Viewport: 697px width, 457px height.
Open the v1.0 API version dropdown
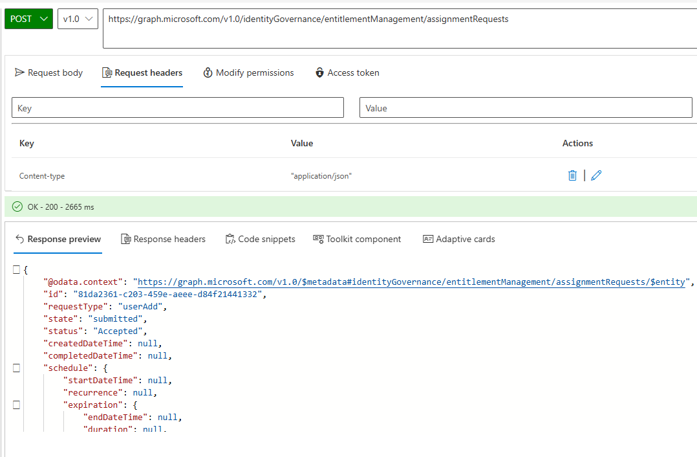(78, 19)
